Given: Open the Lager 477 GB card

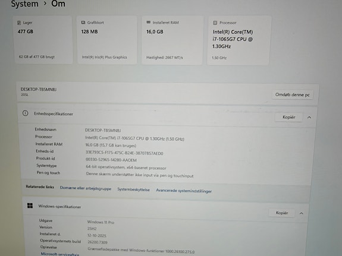Looking at the screenshot, I should click(x=43, y=40).
